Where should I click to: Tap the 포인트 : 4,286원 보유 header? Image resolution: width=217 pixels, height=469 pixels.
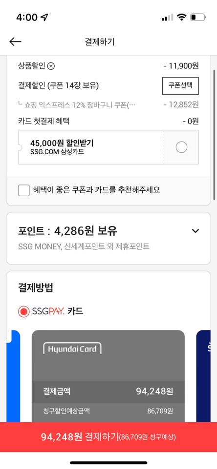pyautogui.click(x=67, y=231)
